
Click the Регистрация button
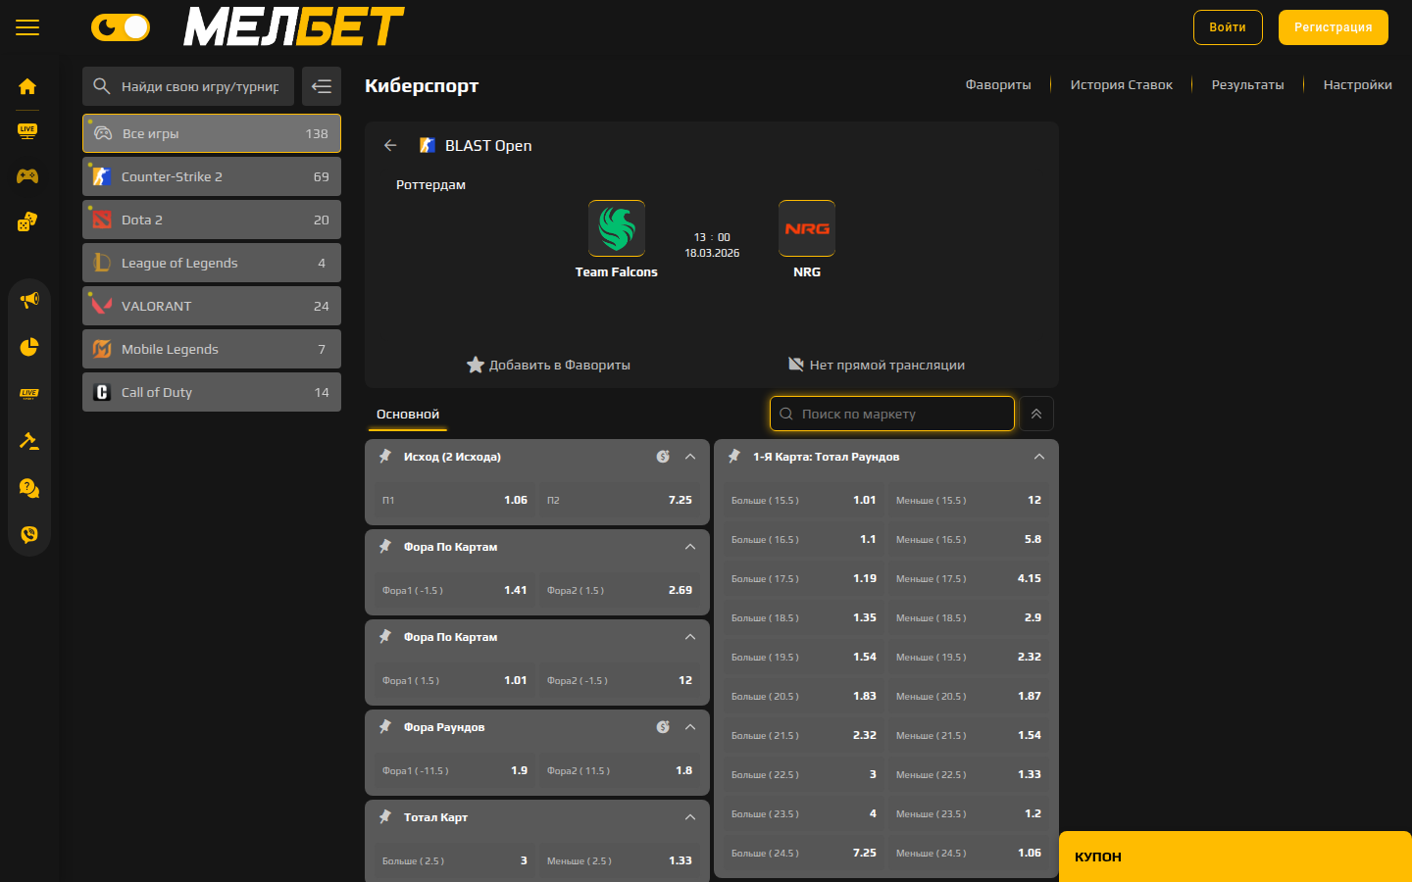click(1333, 27)
